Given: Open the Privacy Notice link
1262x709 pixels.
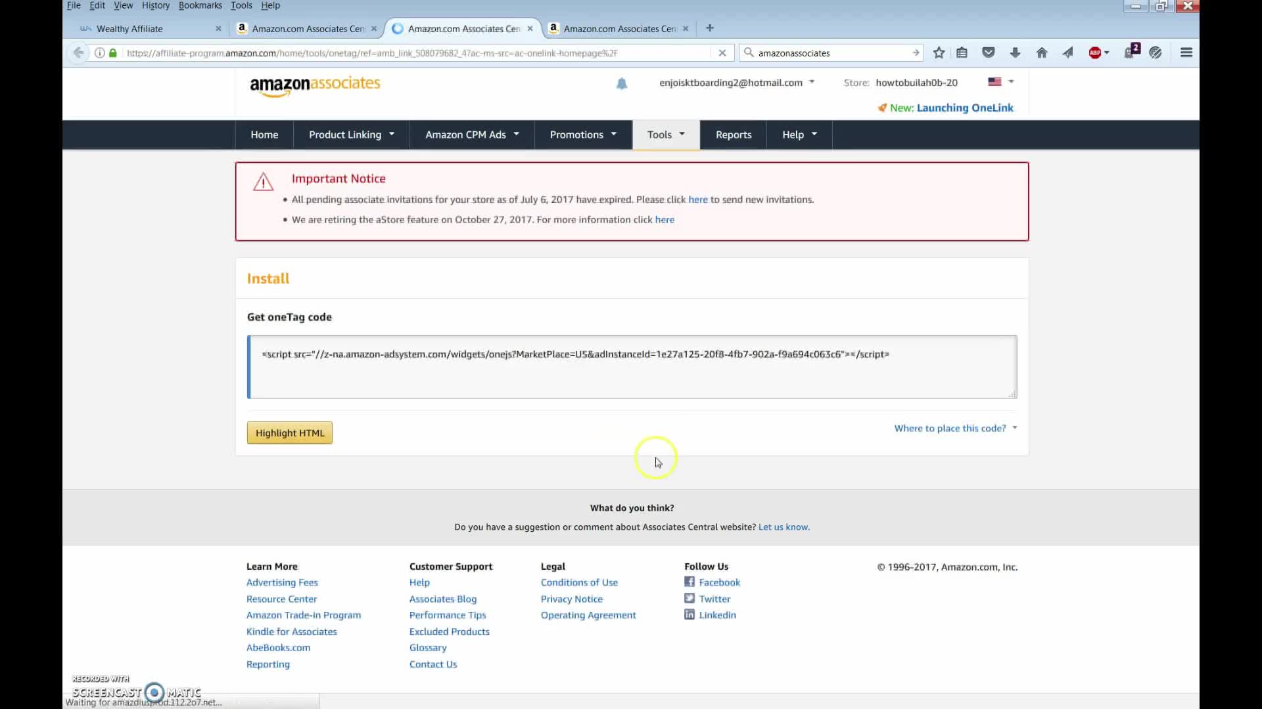Looking at the screenshot, I should (x=572, y=599).
